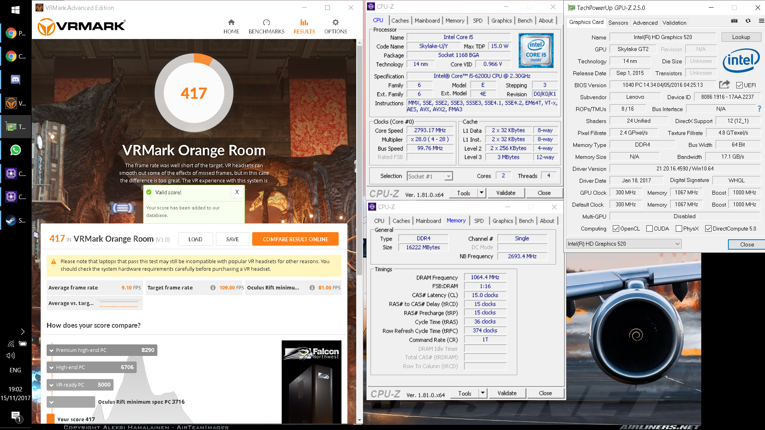This screenshot has height=430, width=765.
Task: Toggle UEFI checkbox in GPU-Z
Action: click(739, 85)
